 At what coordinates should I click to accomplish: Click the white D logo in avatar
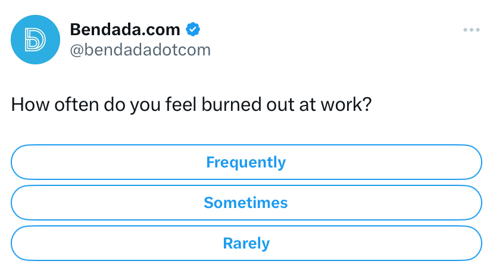(35, 40)
